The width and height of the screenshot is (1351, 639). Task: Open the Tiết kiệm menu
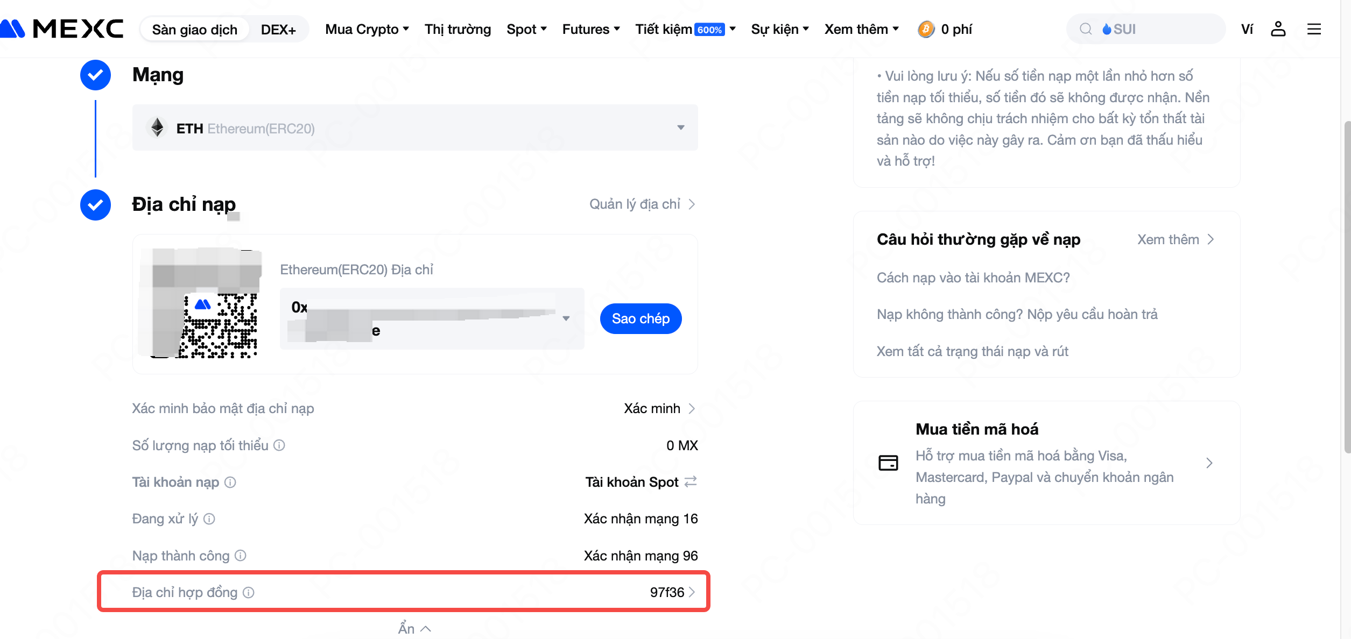(685, 29)
